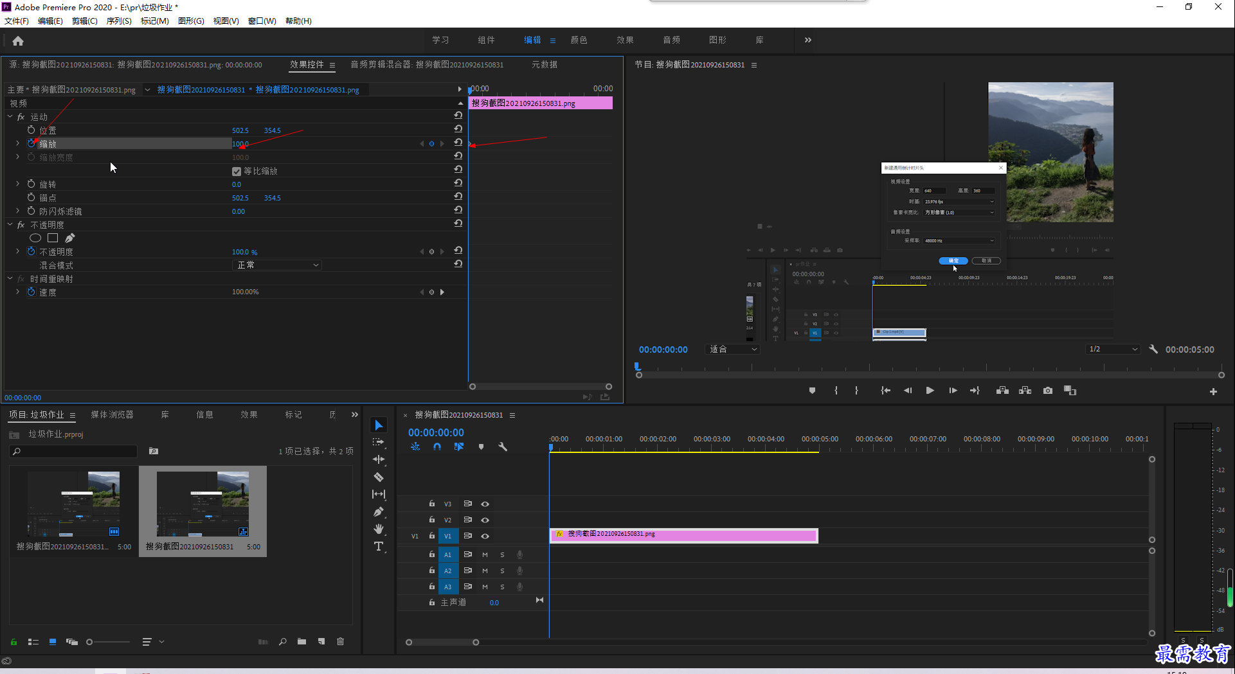
Task: Toggle the Position animation stopwatch
Action: pyautogui.click(x=31, y=130)
